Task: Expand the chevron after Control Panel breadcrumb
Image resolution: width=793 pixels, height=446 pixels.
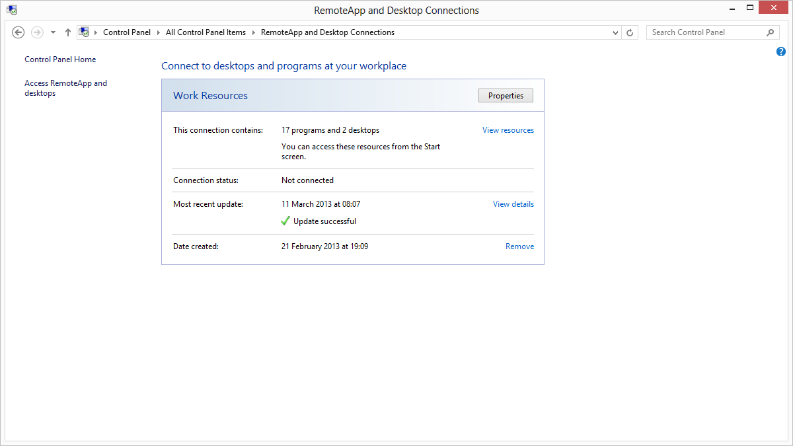Action: [x=159, y=32]
